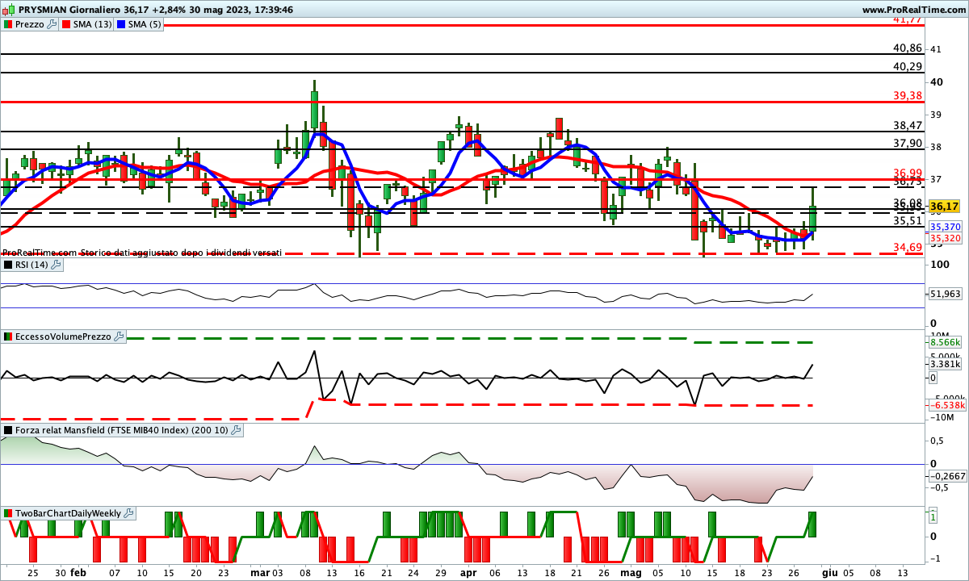Image resolution: width=969 pixels, height=581 pixels.
Task: Click the TwoBarChartDailyWeekly color swatch
Action: (8, 513)
